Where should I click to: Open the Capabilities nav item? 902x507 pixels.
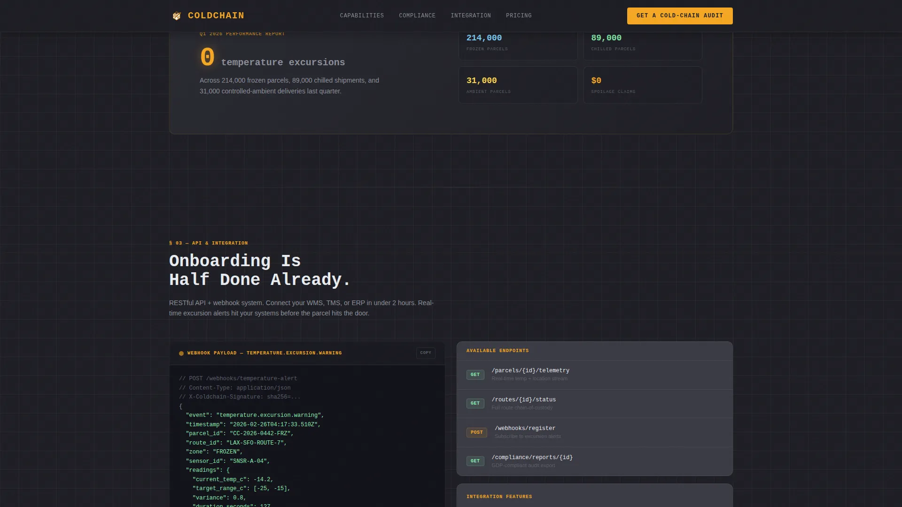tap(362, 15)
